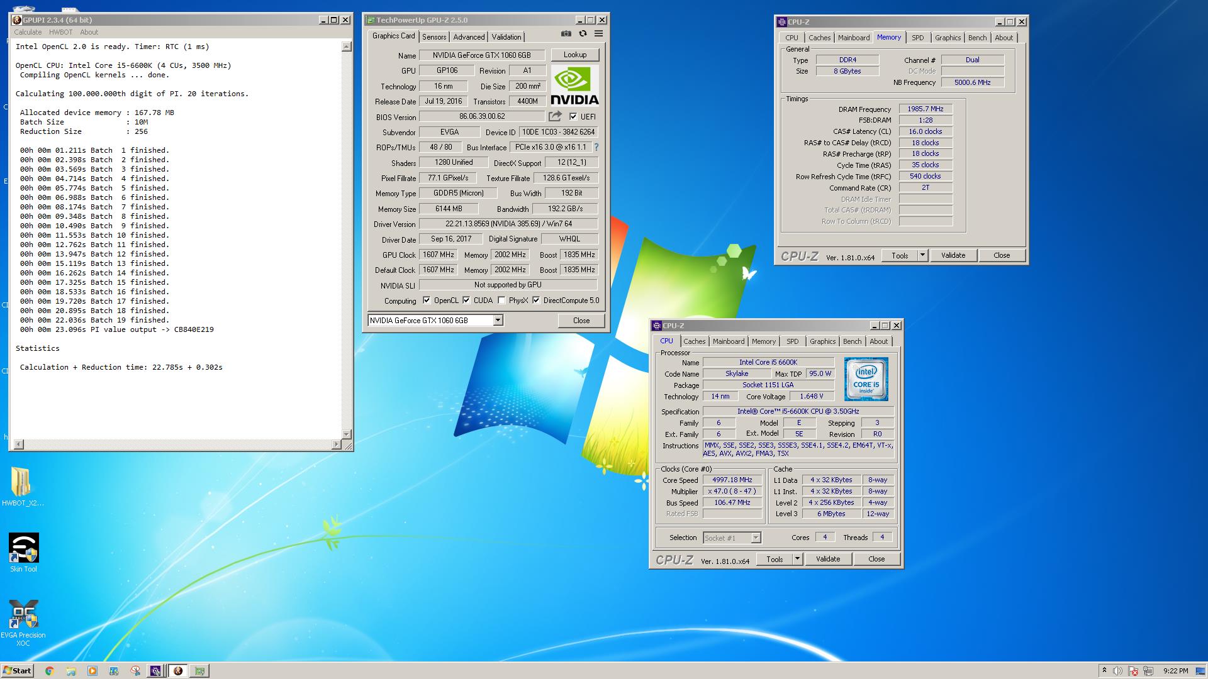Open Mainboard tab in lower CPU-Z window

tap(729, 341)
